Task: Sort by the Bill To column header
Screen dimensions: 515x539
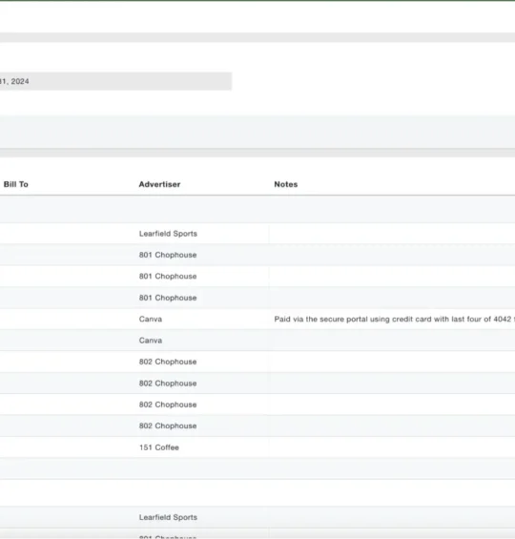Action: 16,184
